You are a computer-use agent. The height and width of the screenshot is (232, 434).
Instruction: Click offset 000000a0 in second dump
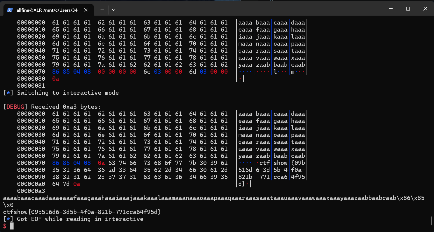click(x=31, y=184)
